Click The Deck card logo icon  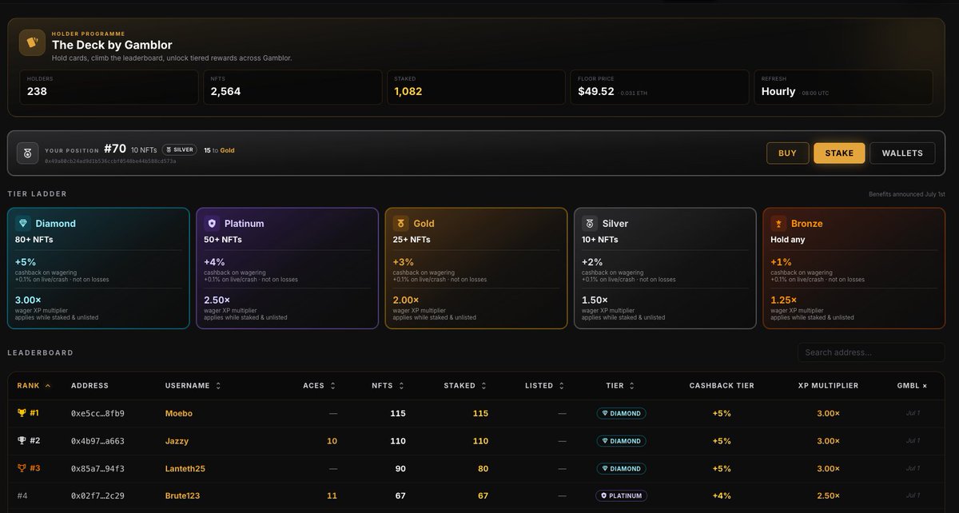coord(32,42)
